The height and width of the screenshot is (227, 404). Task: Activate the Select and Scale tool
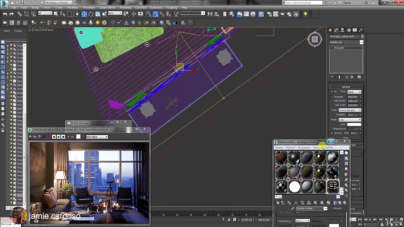tap(98, 14)
